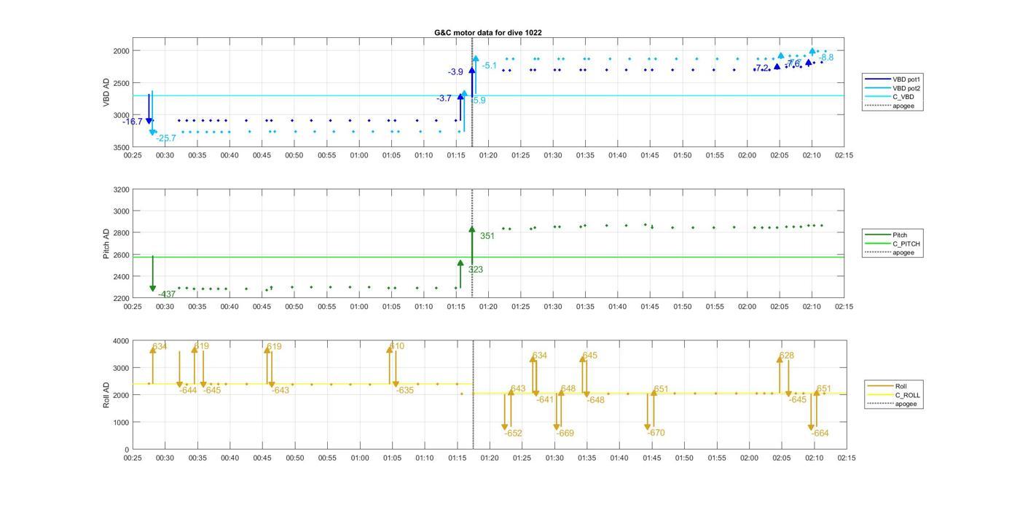Click the '-16.7' VBD annotation

[x=133, y=122]
